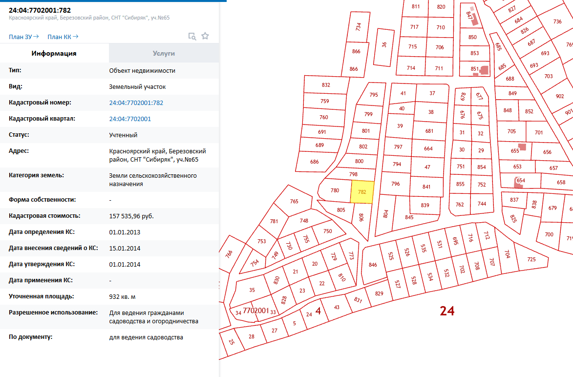Open cadastral quarter link 24:04:7702001
The image size is (573, 377).
pos(130,119)
